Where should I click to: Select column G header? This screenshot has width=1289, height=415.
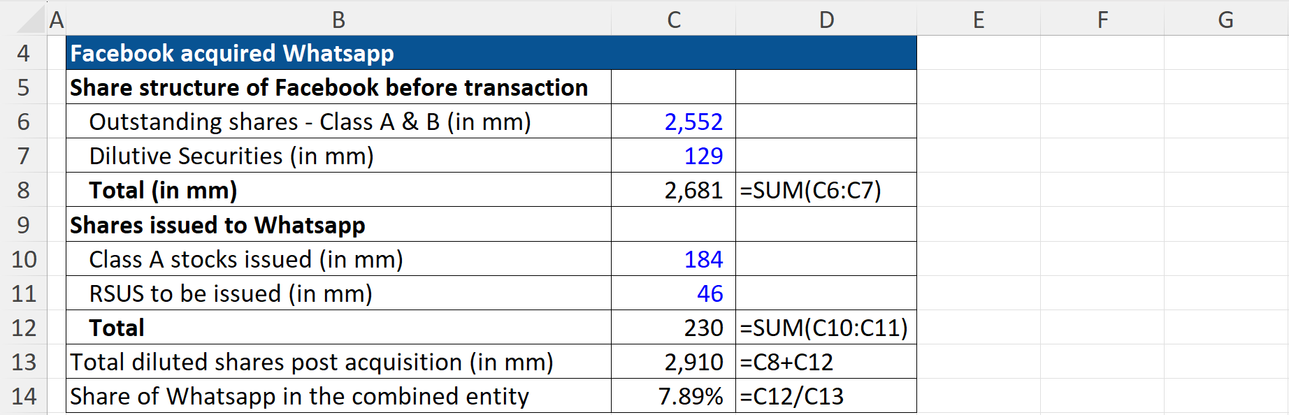(x=1226, y=19)
